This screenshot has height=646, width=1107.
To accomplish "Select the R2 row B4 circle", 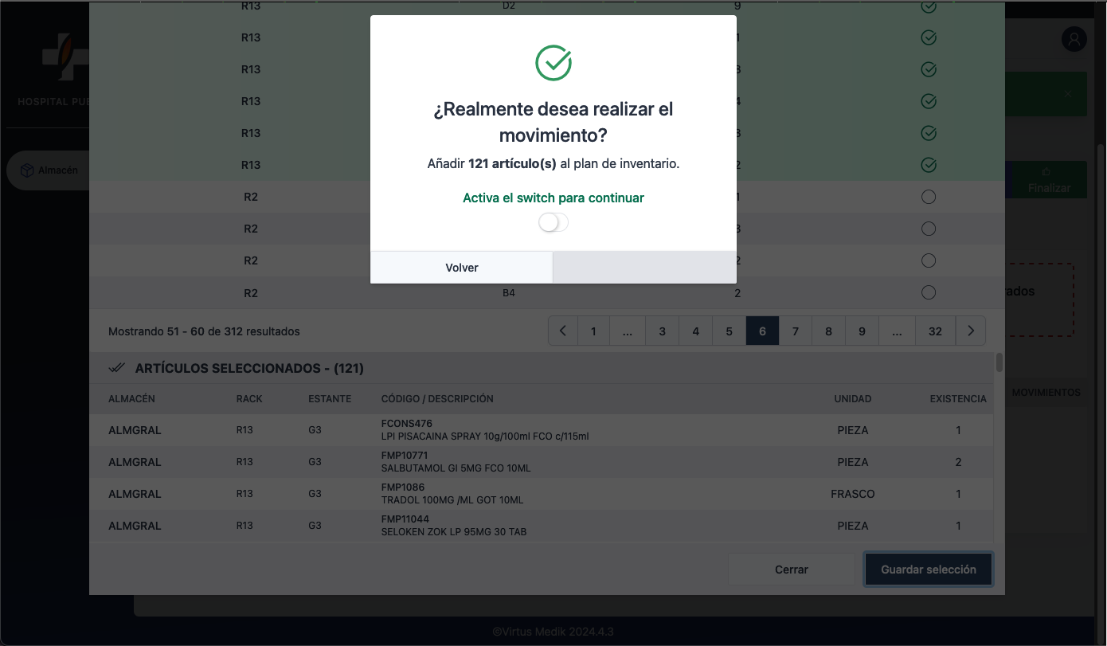I will 928,292.
